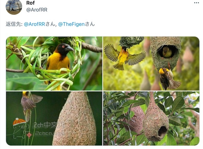Viewport: 203px width, 149px height.
Task: View the large woven nest close-up photo
Action: [54, 118]
